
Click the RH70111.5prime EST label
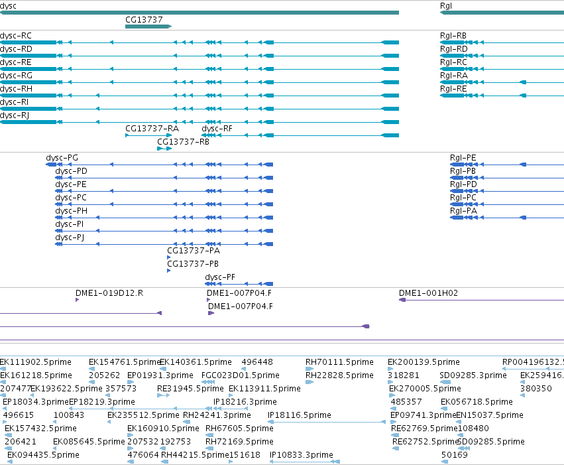pyautogui.click(x=339, y=362)
